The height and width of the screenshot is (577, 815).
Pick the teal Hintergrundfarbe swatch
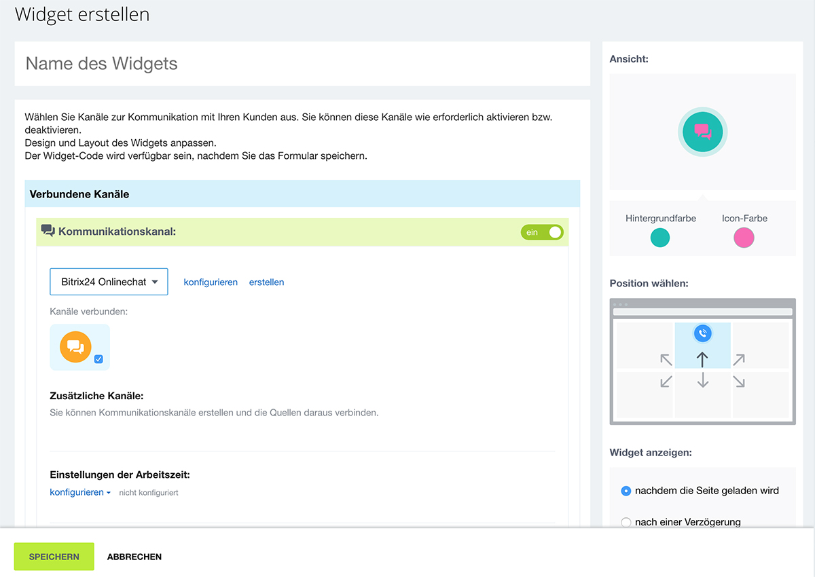660,238
